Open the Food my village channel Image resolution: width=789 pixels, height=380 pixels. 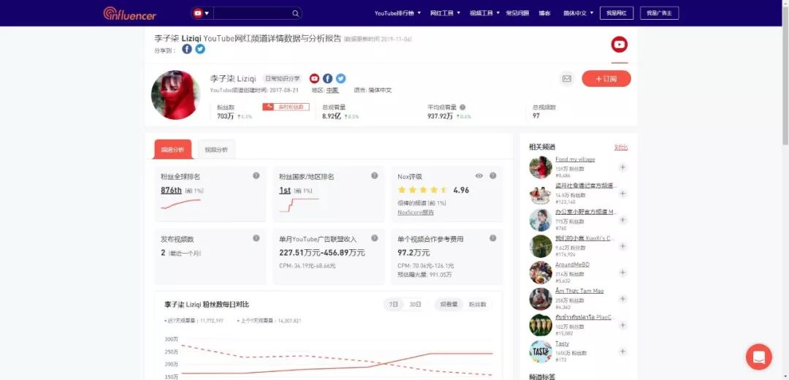click(575, 159)
